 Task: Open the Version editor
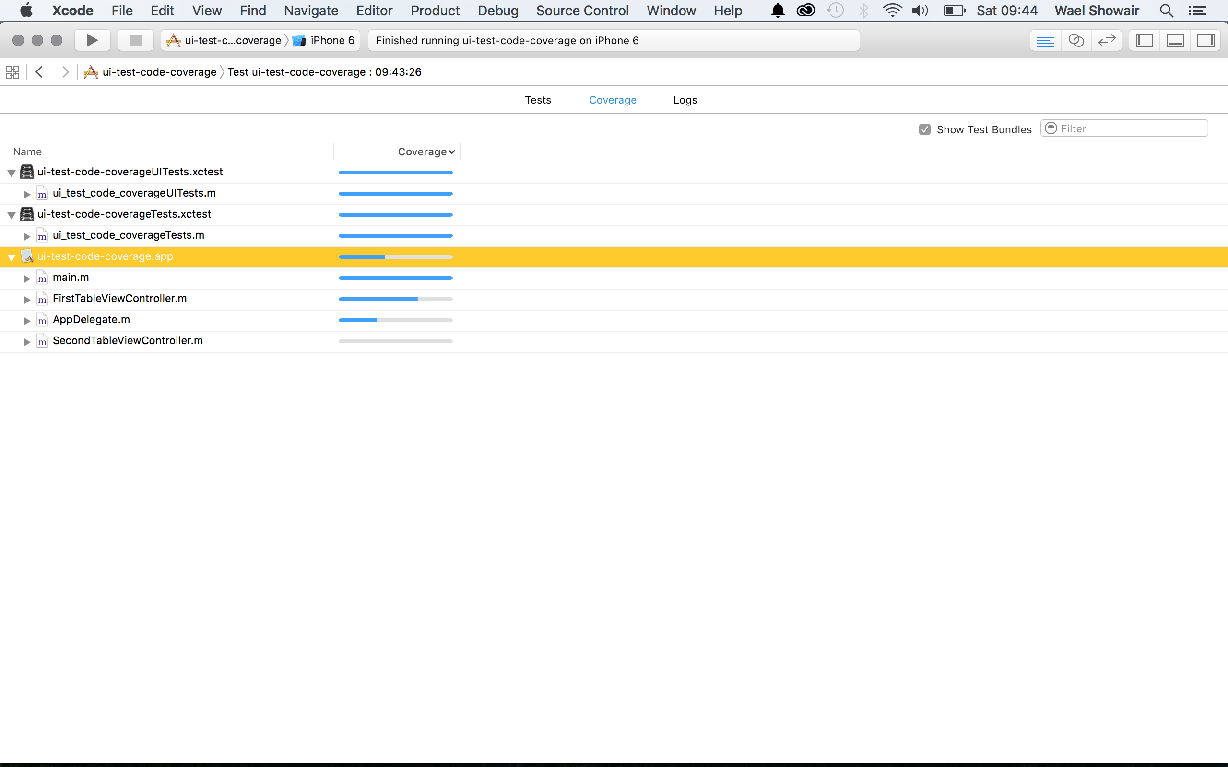[x=1106, y=40]
